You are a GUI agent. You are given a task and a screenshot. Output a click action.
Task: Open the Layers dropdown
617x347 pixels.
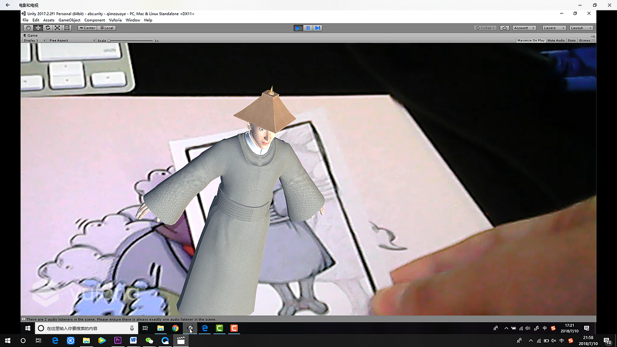tap(554, 28)
